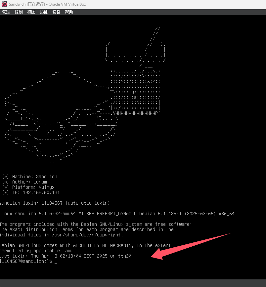Expand the 视图 menu
Viewport: 266px width, 287px height.
pyautogui.click(x=31, y=12)
